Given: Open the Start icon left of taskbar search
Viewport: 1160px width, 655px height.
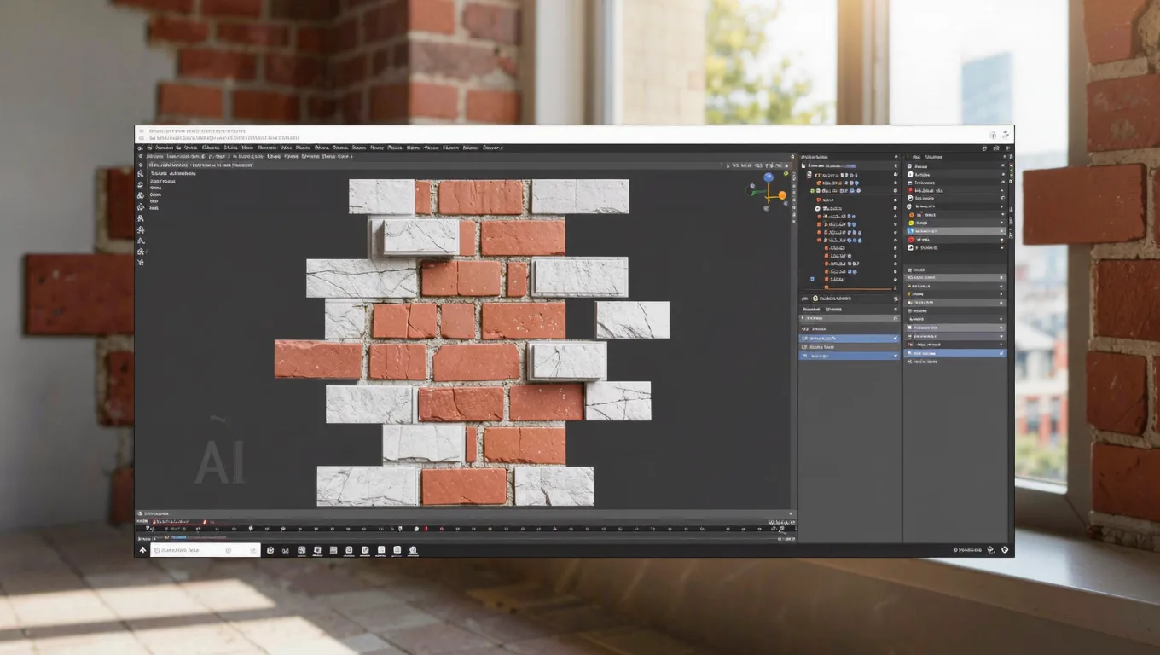Looking at the screenshot, I should (142, 551).
